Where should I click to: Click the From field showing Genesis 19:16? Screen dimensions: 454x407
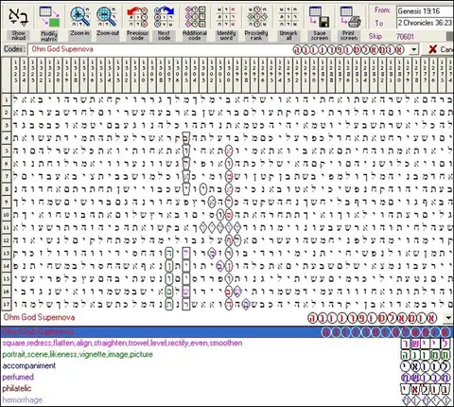click(x=425, y=11)
